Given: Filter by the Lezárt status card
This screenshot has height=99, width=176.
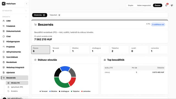Looking at the screenshot, I should click(139, 50).
